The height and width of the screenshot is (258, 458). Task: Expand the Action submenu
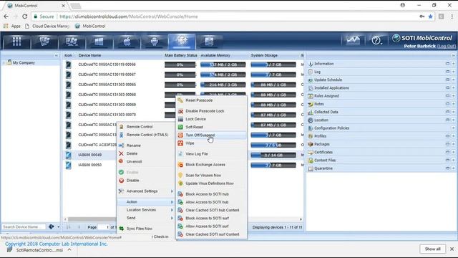tap(146, 202)
